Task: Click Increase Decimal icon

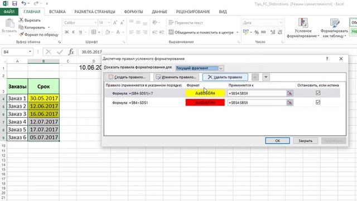Action: (273, 32)
